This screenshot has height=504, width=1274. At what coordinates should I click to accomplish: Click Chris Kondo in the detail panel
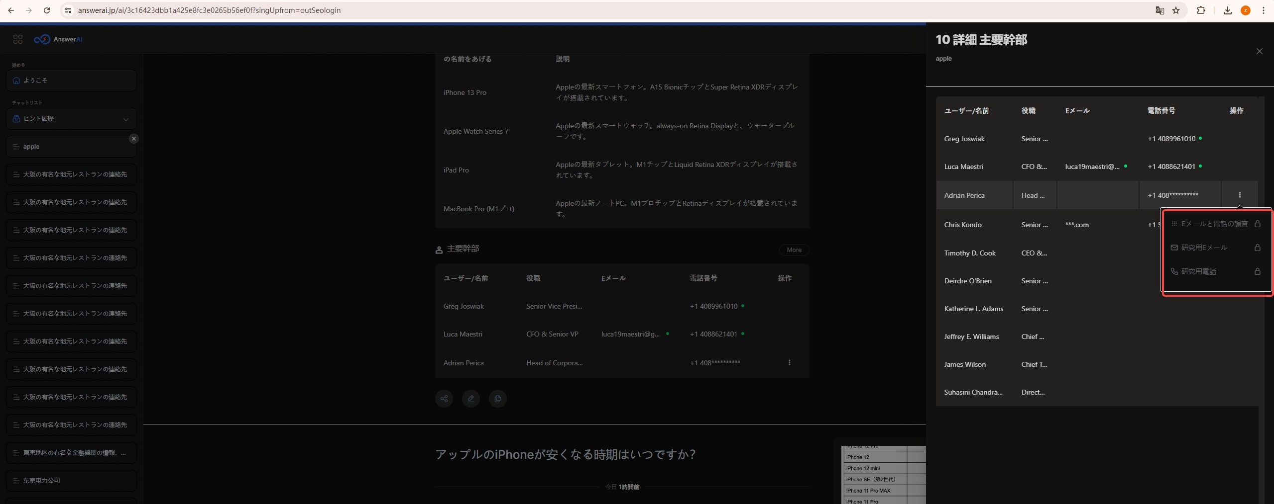962,225
